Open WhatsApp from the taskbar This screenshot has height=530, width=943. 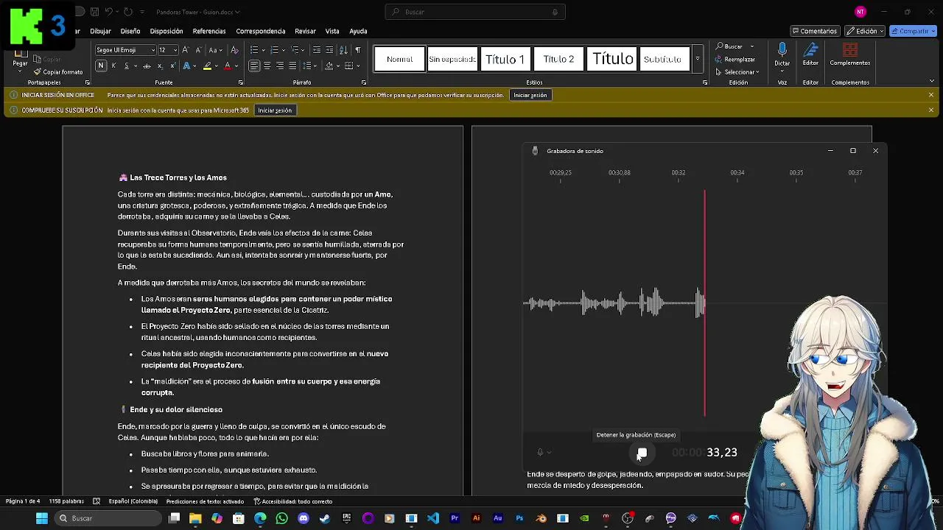click(x=281, y=518)
